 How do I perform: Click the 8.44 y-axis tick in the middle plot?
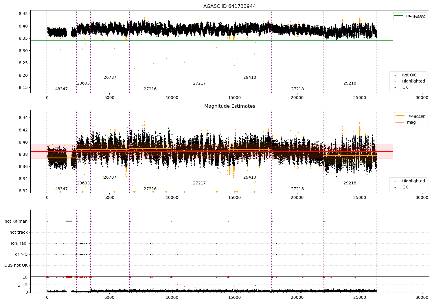tap(23, 118)
